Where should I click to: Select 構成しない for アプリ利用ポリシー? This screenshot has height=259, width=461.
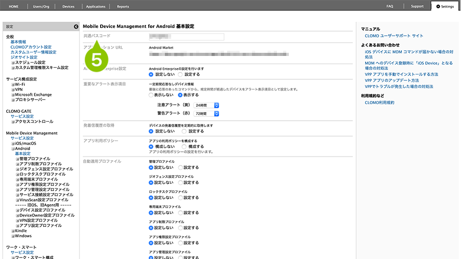pos(151,147)
